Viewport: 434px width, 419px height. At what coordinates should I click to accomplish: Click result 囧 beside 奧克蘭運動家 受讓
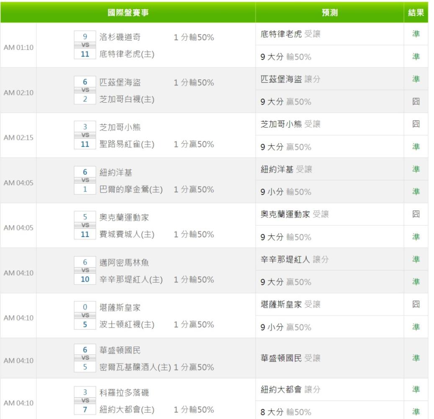point(416,214)
